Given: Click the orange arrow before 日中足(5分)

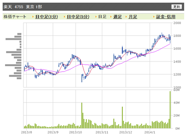Looking at the screenshot, I should click(x=64, y=17).
